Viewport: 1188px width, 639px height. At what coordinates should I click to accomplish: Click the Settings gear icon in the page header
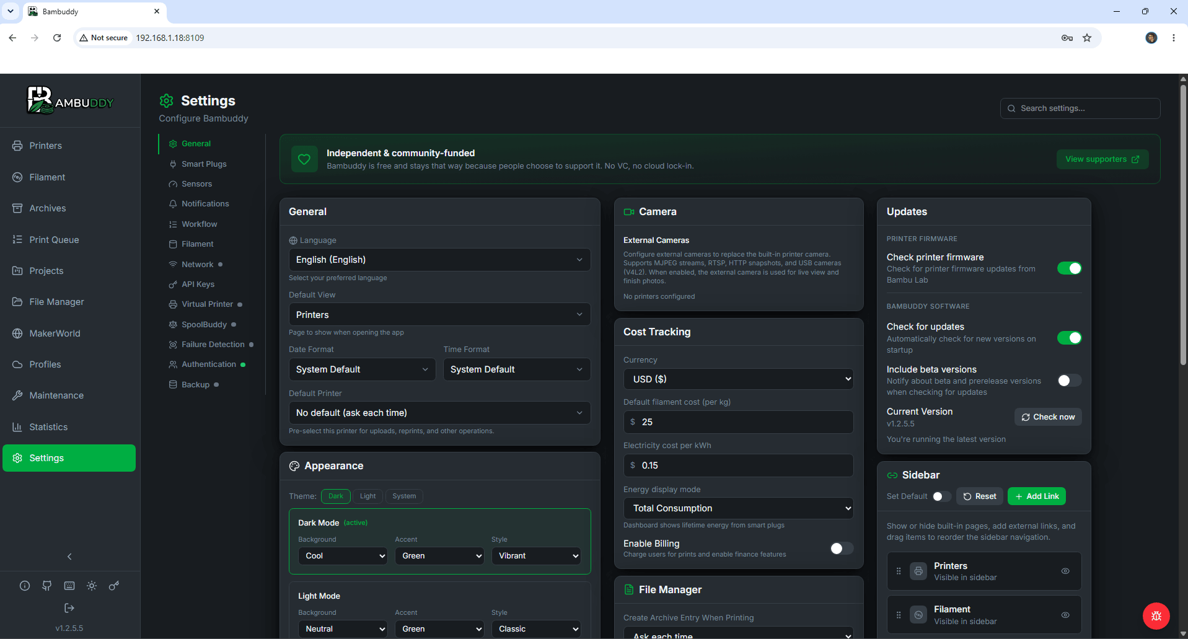tap(166, 101)
